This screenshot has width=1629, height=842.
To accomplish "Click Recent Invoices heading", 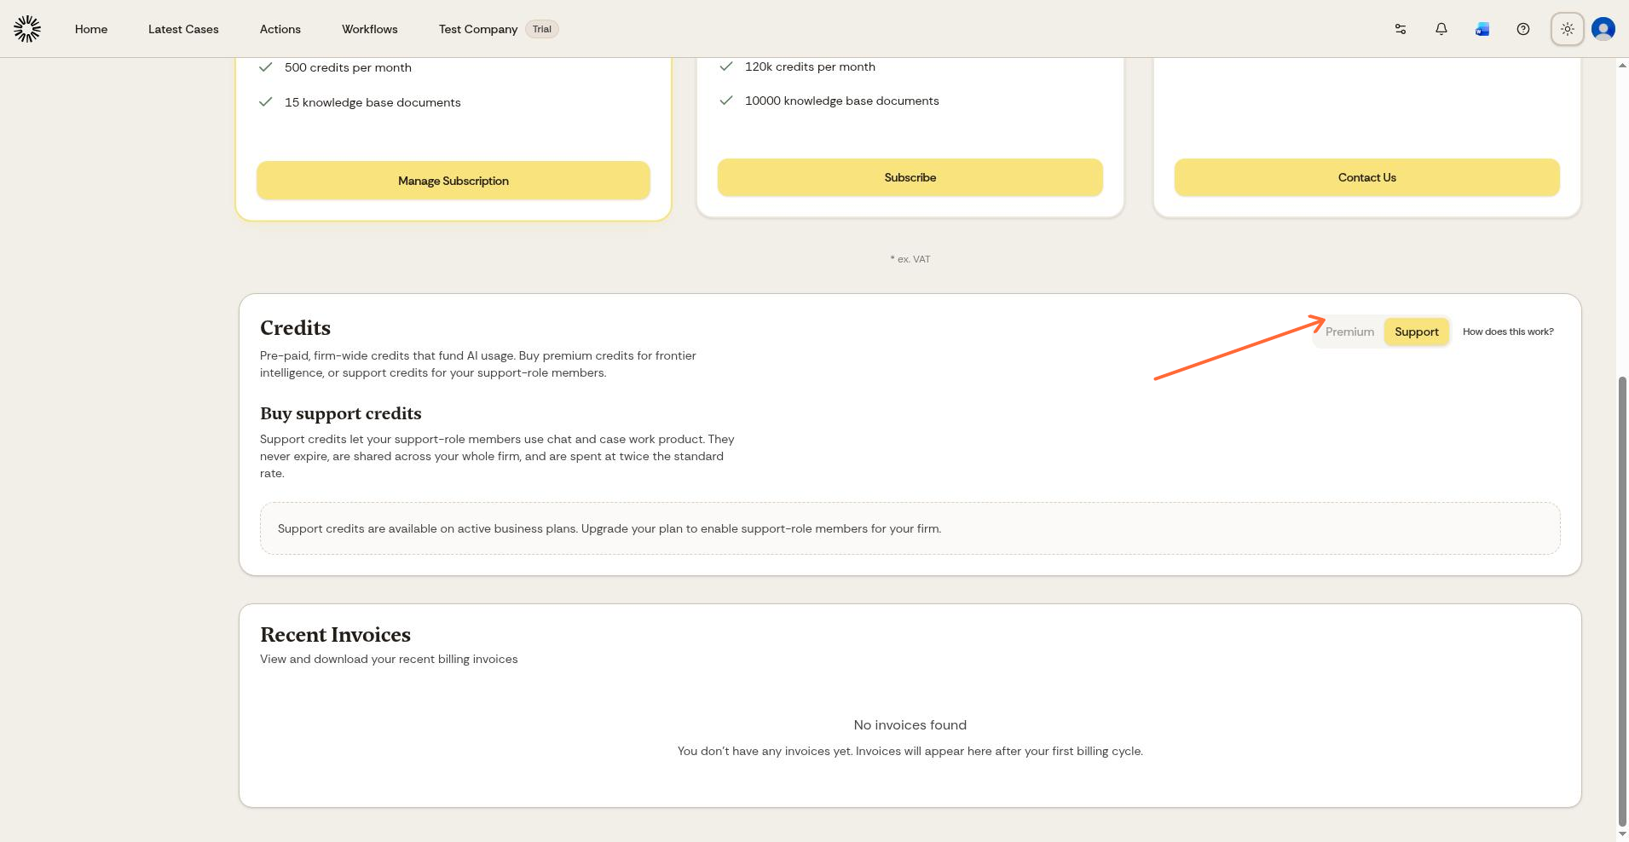I will [x=335, y=635].
